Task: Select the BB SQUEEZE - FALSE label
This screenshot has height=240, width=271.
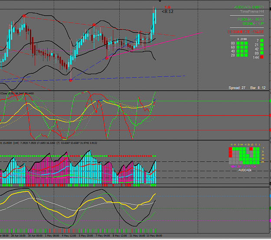Action: [x=245, y=32]
